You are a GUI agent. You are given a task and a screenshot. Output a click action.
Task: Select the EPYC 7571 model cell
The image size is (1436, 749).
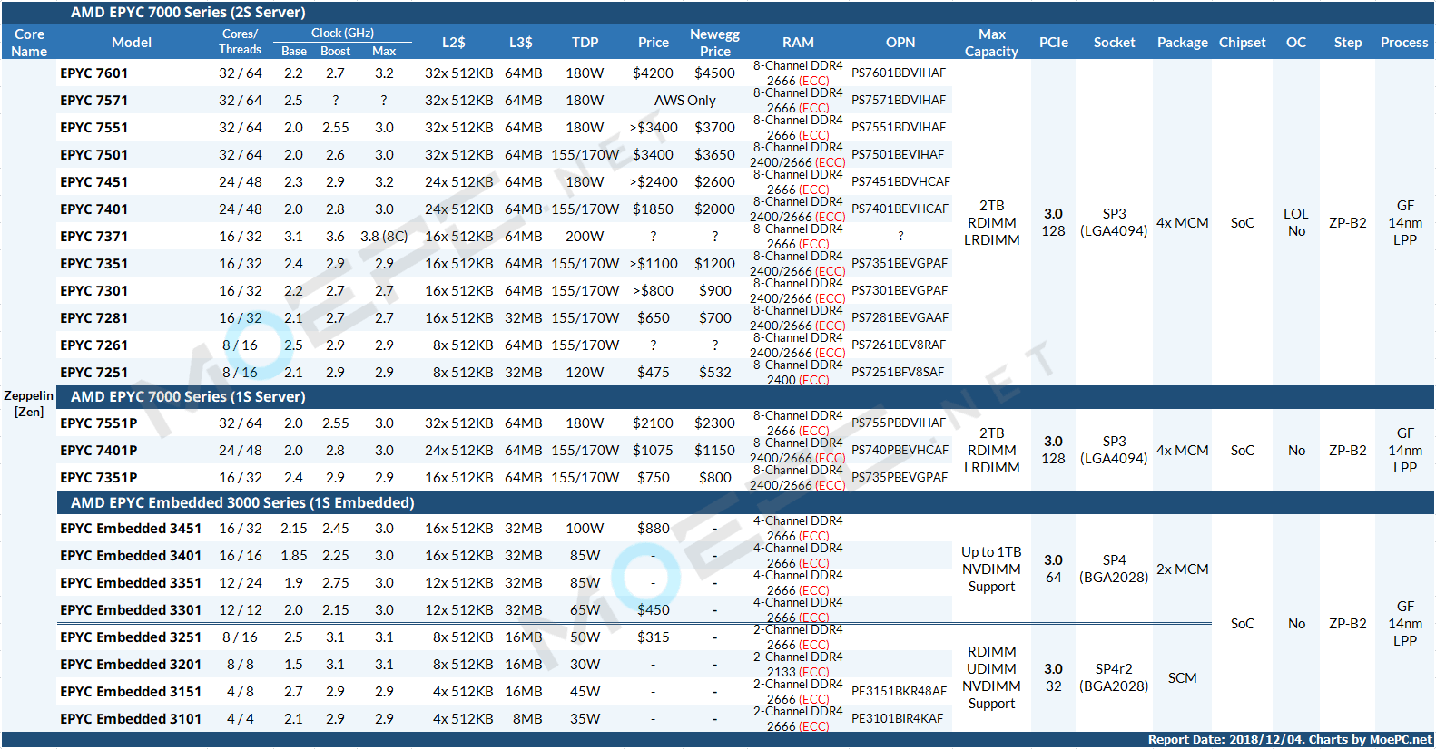pyautogui.click(x=94, y=101)
